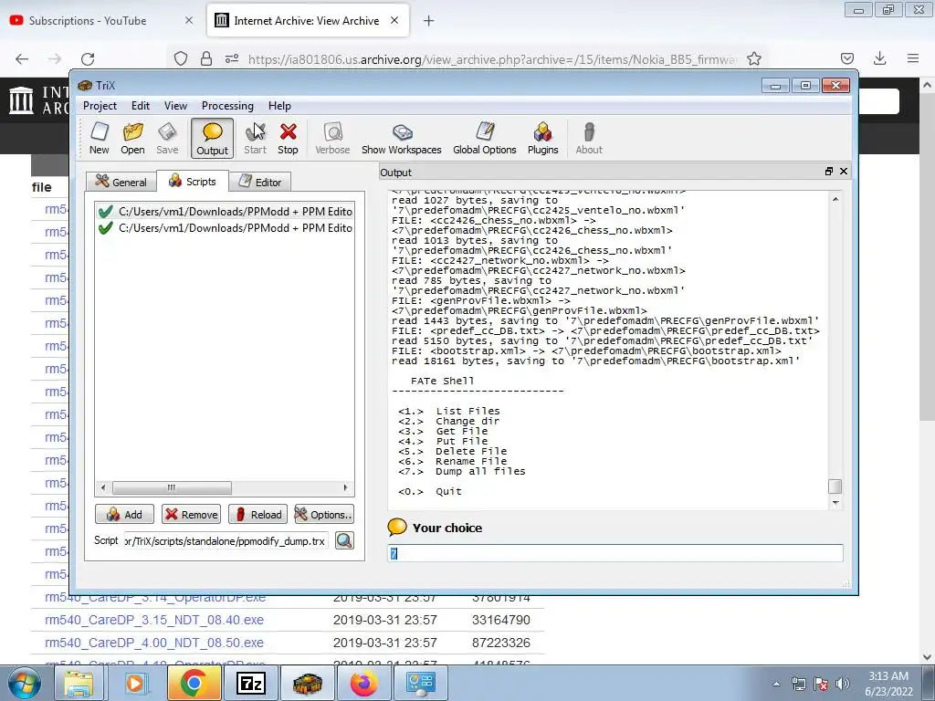This screenshot has width=935, height=701.
Task: Switch to the General tab
Action: coord(121,182)
